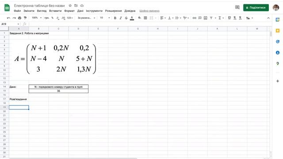This screenshot has height=159, width=283.
Task: Open the Дані menu
Action: 80,11
